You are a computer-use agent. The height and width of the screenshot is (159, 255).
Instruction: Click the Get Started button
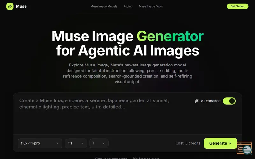[237, 6]
